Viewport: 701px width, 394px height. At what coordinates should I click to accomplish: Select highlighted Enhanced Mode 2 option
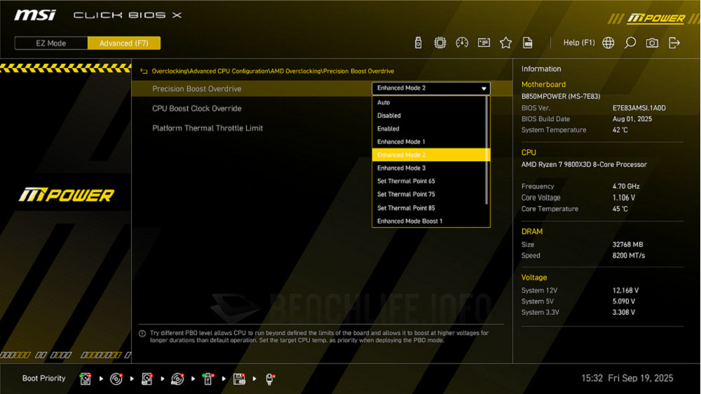pyautogui.click(x=431, y=155)
